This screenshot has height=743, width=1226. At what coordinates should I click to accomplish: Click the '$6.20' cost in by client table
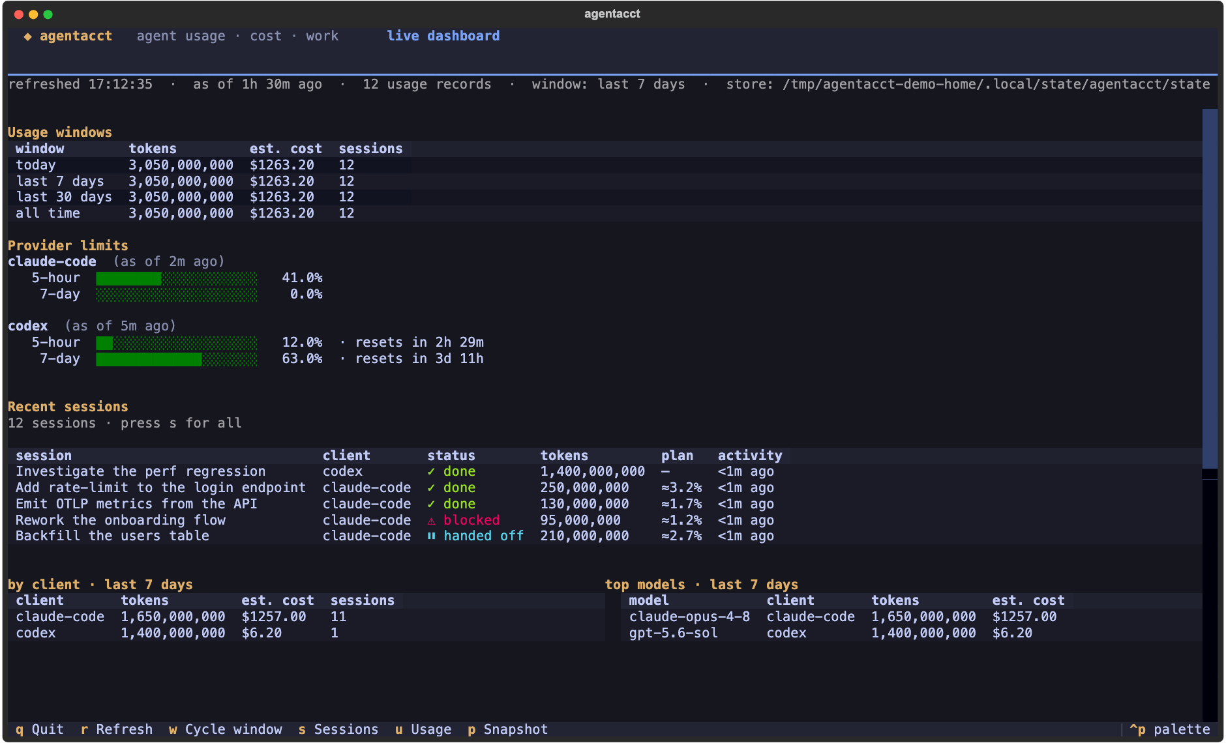[262, 634]
